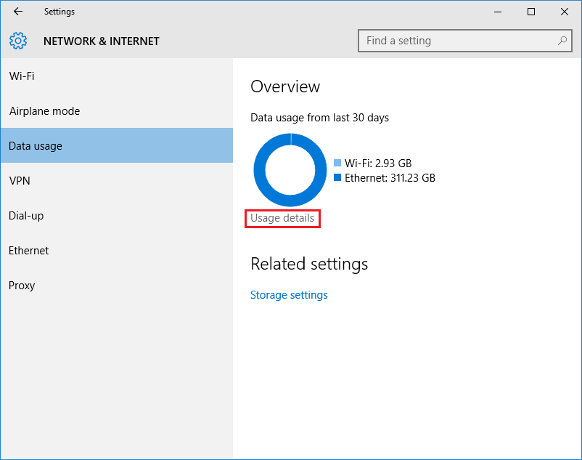Viewport: 582px width, 460px height.
Task: Open the Storage settings link
Action: click(289, 295)
